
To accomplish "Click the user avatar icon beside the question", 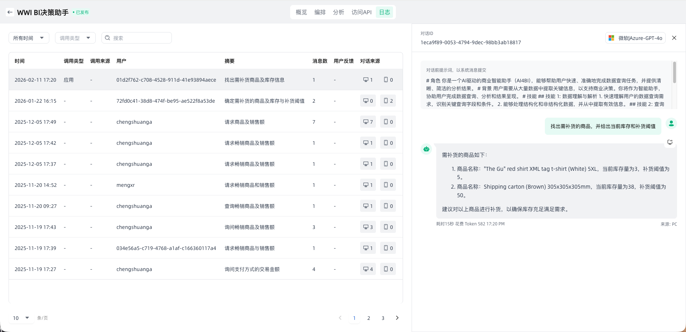I will coord(671,123).
